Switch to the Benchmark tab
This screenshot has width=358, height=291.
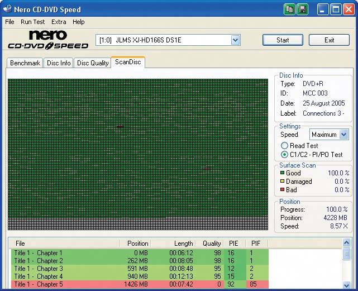pyautogui.click(x=25, y=63)
